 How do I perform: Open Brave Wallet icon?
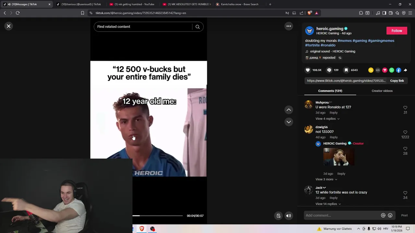(x=391, y=13)
